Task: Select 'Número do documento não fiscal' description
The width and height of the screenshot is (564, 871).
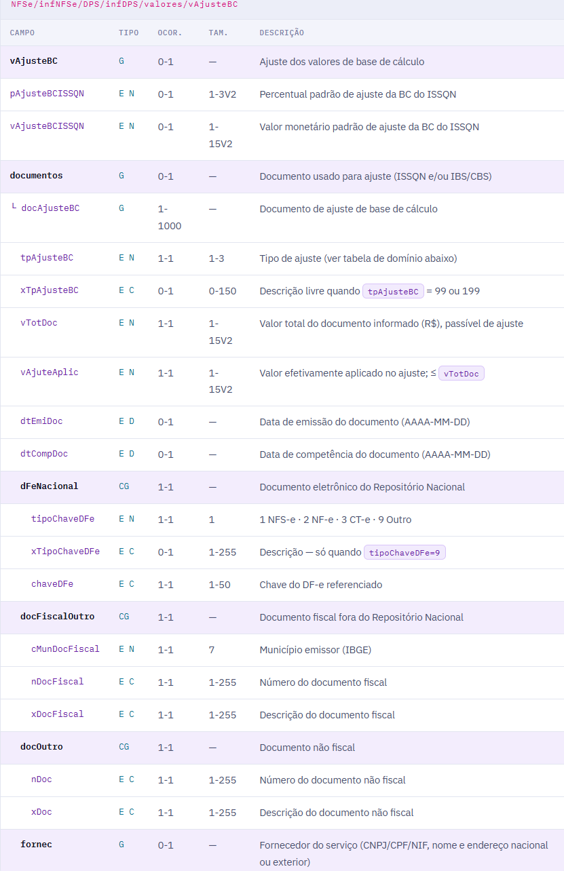Action: point(333,780)
